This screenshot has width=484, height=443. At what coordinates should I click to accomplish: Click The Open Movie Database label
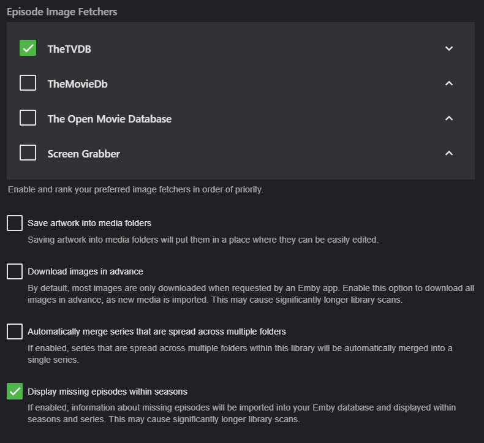[x=109, y=119]
